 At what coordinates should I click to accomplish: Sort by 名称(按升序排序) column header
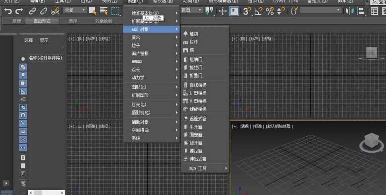(x=46, y=58)
